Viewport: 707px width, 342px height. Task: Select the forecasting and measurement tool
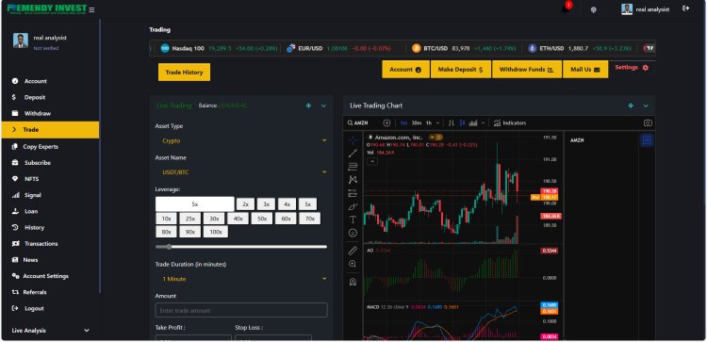tap(353, 193)
